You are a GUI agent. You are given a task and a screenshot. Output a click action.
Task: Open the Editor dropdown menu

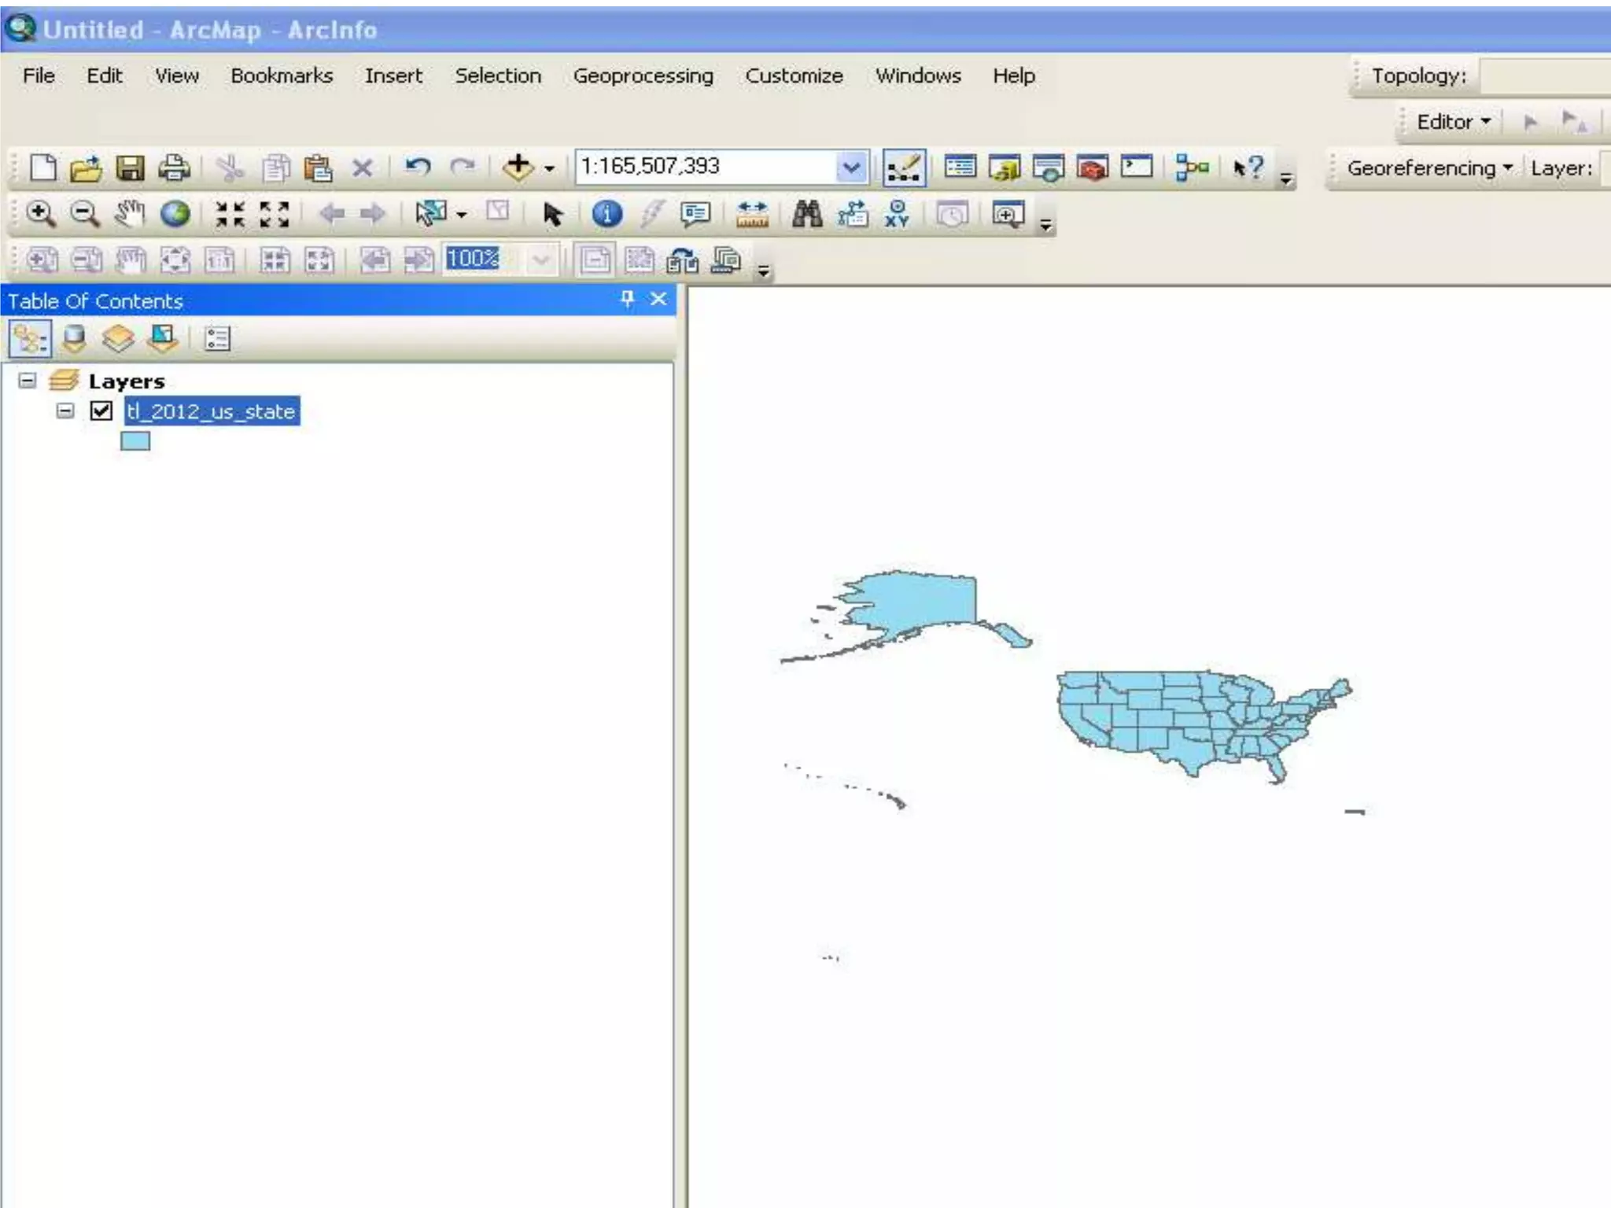tap(1453, 122)
